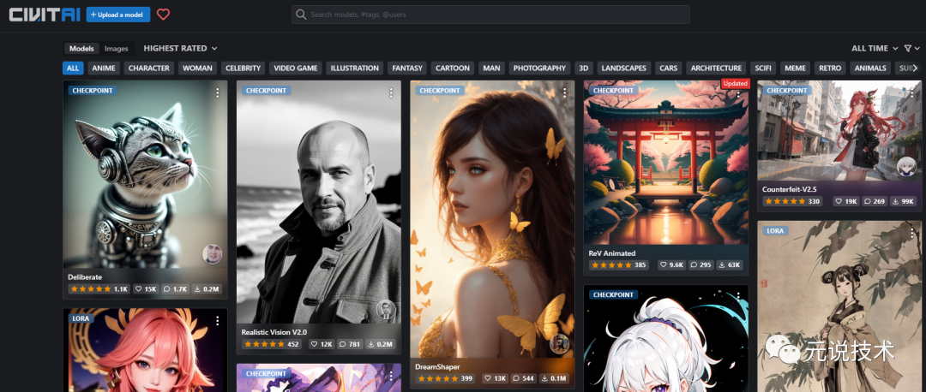
Task: Click the ReV Animated model title
Action: tap(612, 253)
